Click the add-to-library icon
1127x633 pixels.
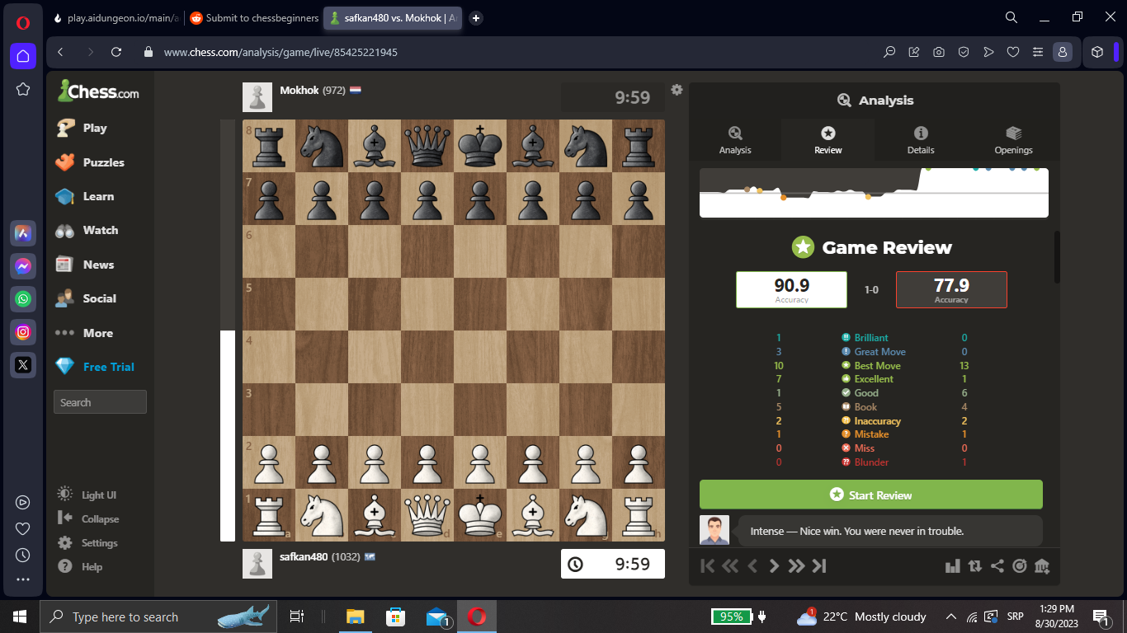pos(1041,566)
